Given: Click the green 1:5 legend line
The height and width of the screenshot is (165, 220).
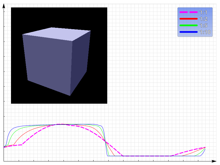Looking at the screenshot, I should [x=188, y=25].
